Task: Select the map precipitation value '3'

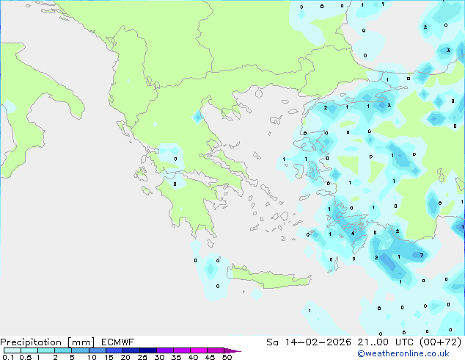Action: click(x=448, y=50)
